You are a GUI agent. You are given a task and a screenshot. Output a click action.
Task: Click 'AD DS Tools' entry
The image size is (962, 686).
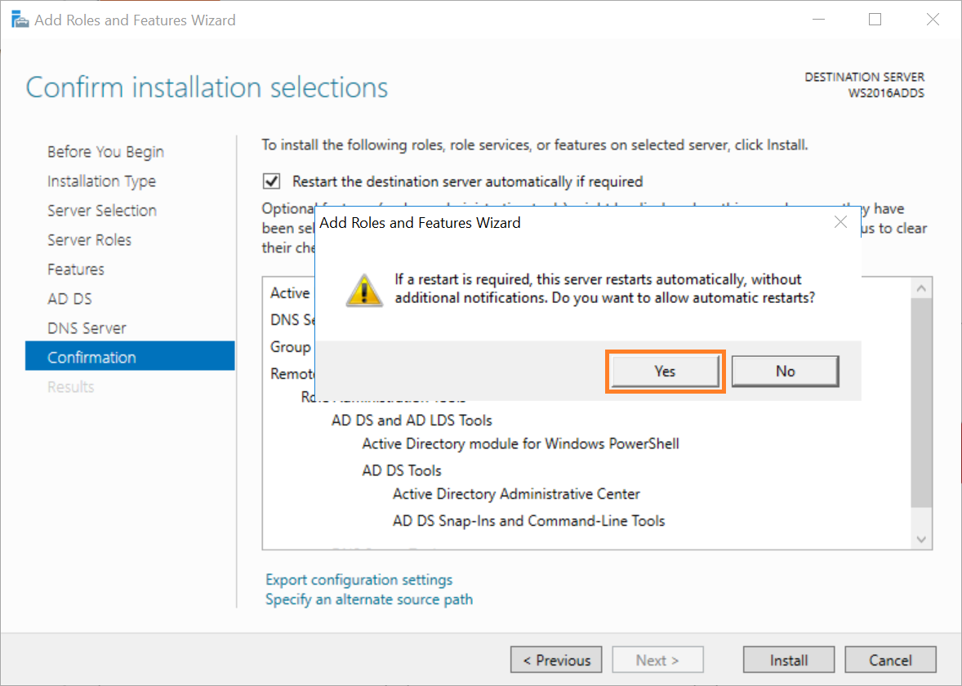[x=401, y=470]
